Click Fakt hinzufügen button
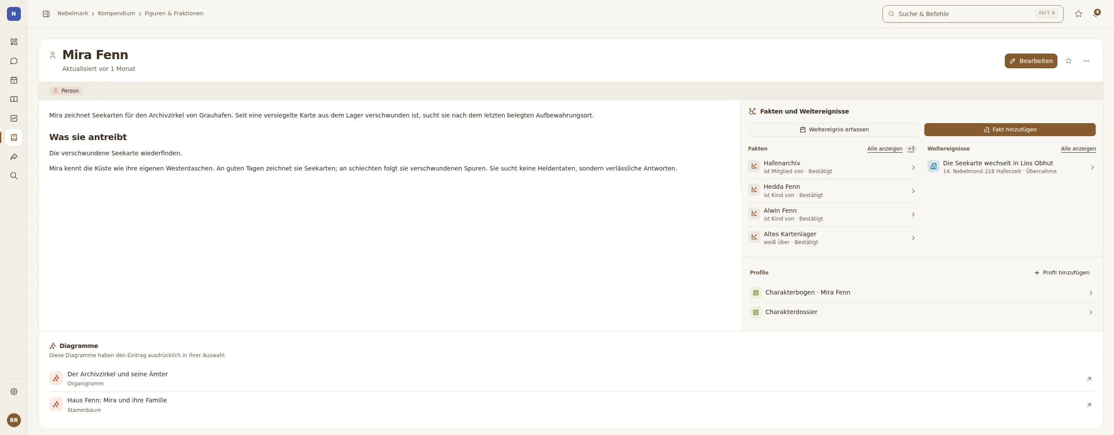 (x=1010, y=130)
